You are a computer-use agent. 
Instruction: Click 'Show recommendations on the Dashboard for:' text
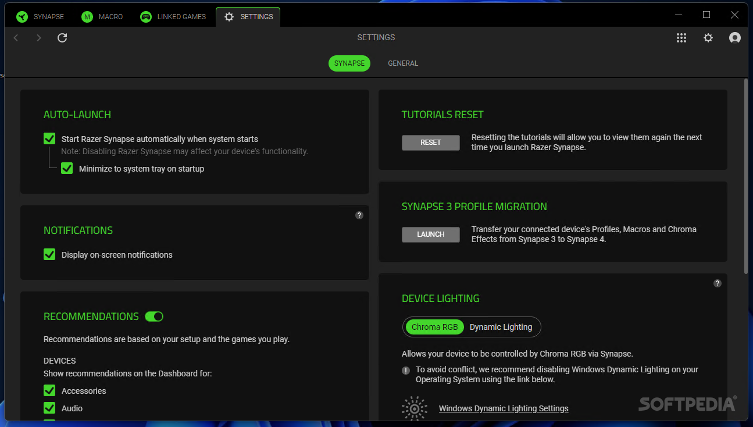128,373
